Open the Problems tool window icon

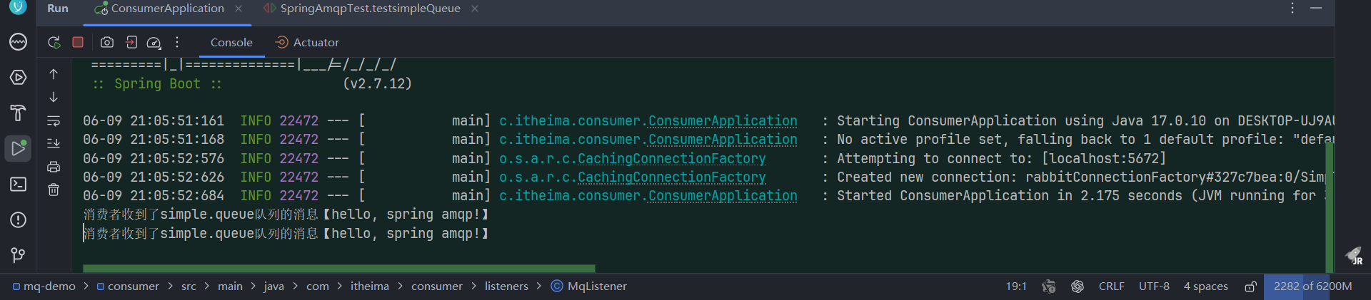18,220
